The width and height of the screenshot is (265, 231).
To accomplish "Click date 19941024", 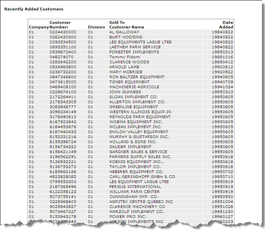I will click(222, 87).
